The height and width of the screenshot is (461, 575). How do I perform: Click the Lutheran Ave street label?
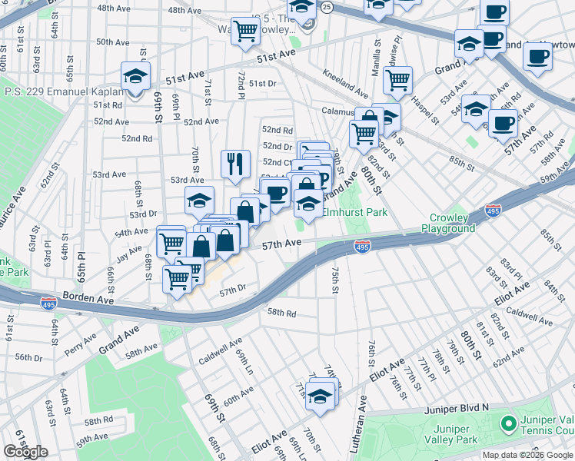pyautogui.click(x=358, y=424)
